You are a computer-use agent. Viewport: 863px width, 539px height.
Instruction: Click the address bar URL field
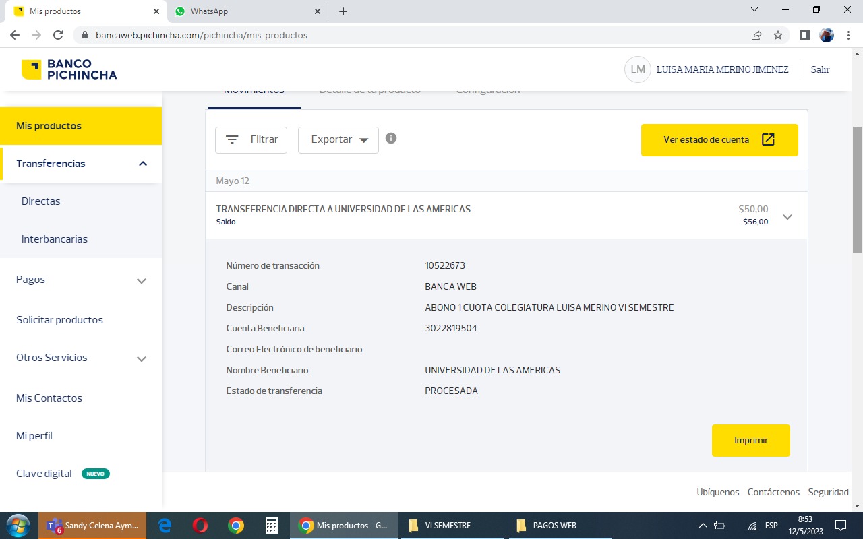405,35
